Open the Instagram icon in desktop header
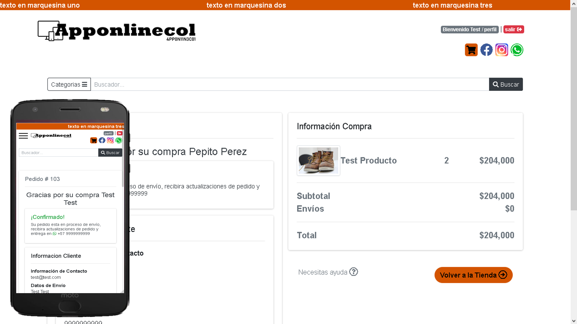This screenshot has height=324, width=577. click(x=502, y=50)
